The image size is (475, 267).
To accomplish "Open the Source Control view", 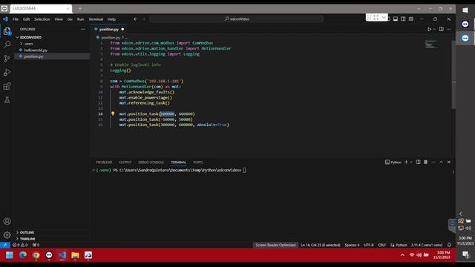I will click(7, 59).
